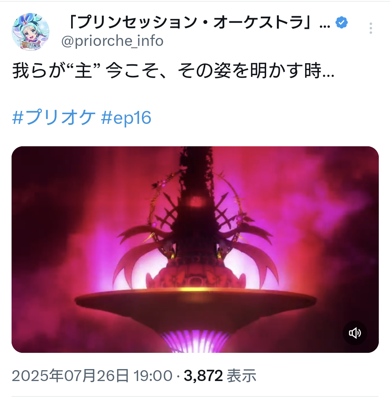The image size is (390, 398).
Task: Click the @priorche_info handle
Action: coord(112,41)
